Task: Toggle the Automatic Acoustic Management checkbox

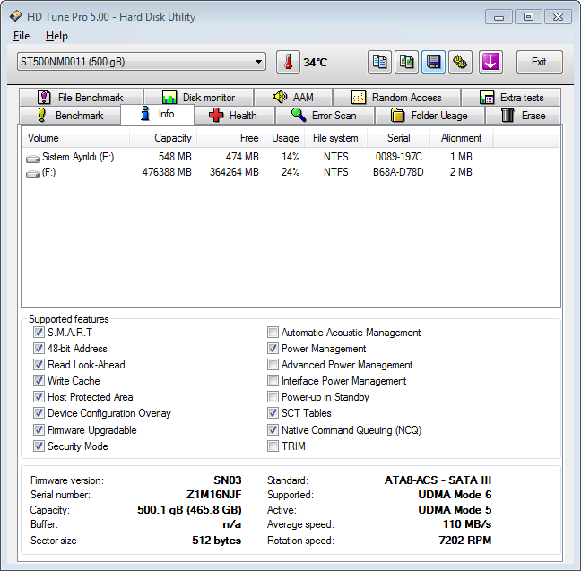Action: tap(273, 333)
